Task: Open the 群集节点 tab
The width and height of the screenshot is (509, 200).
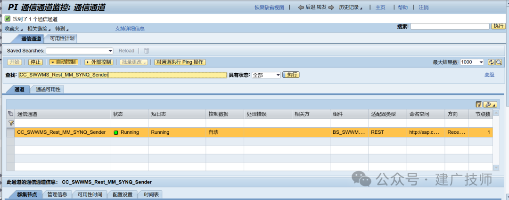Action: click(26, 194)
